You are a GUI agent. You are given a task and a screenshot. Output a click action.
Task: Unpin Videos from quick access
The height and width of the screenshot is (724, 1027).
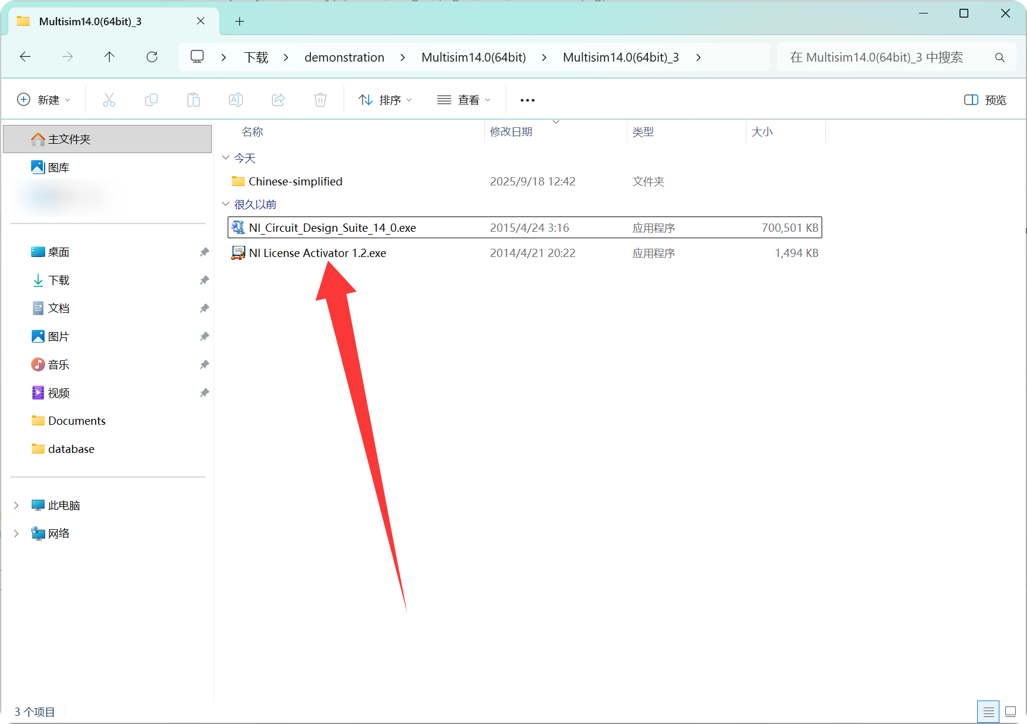(204, 393)
